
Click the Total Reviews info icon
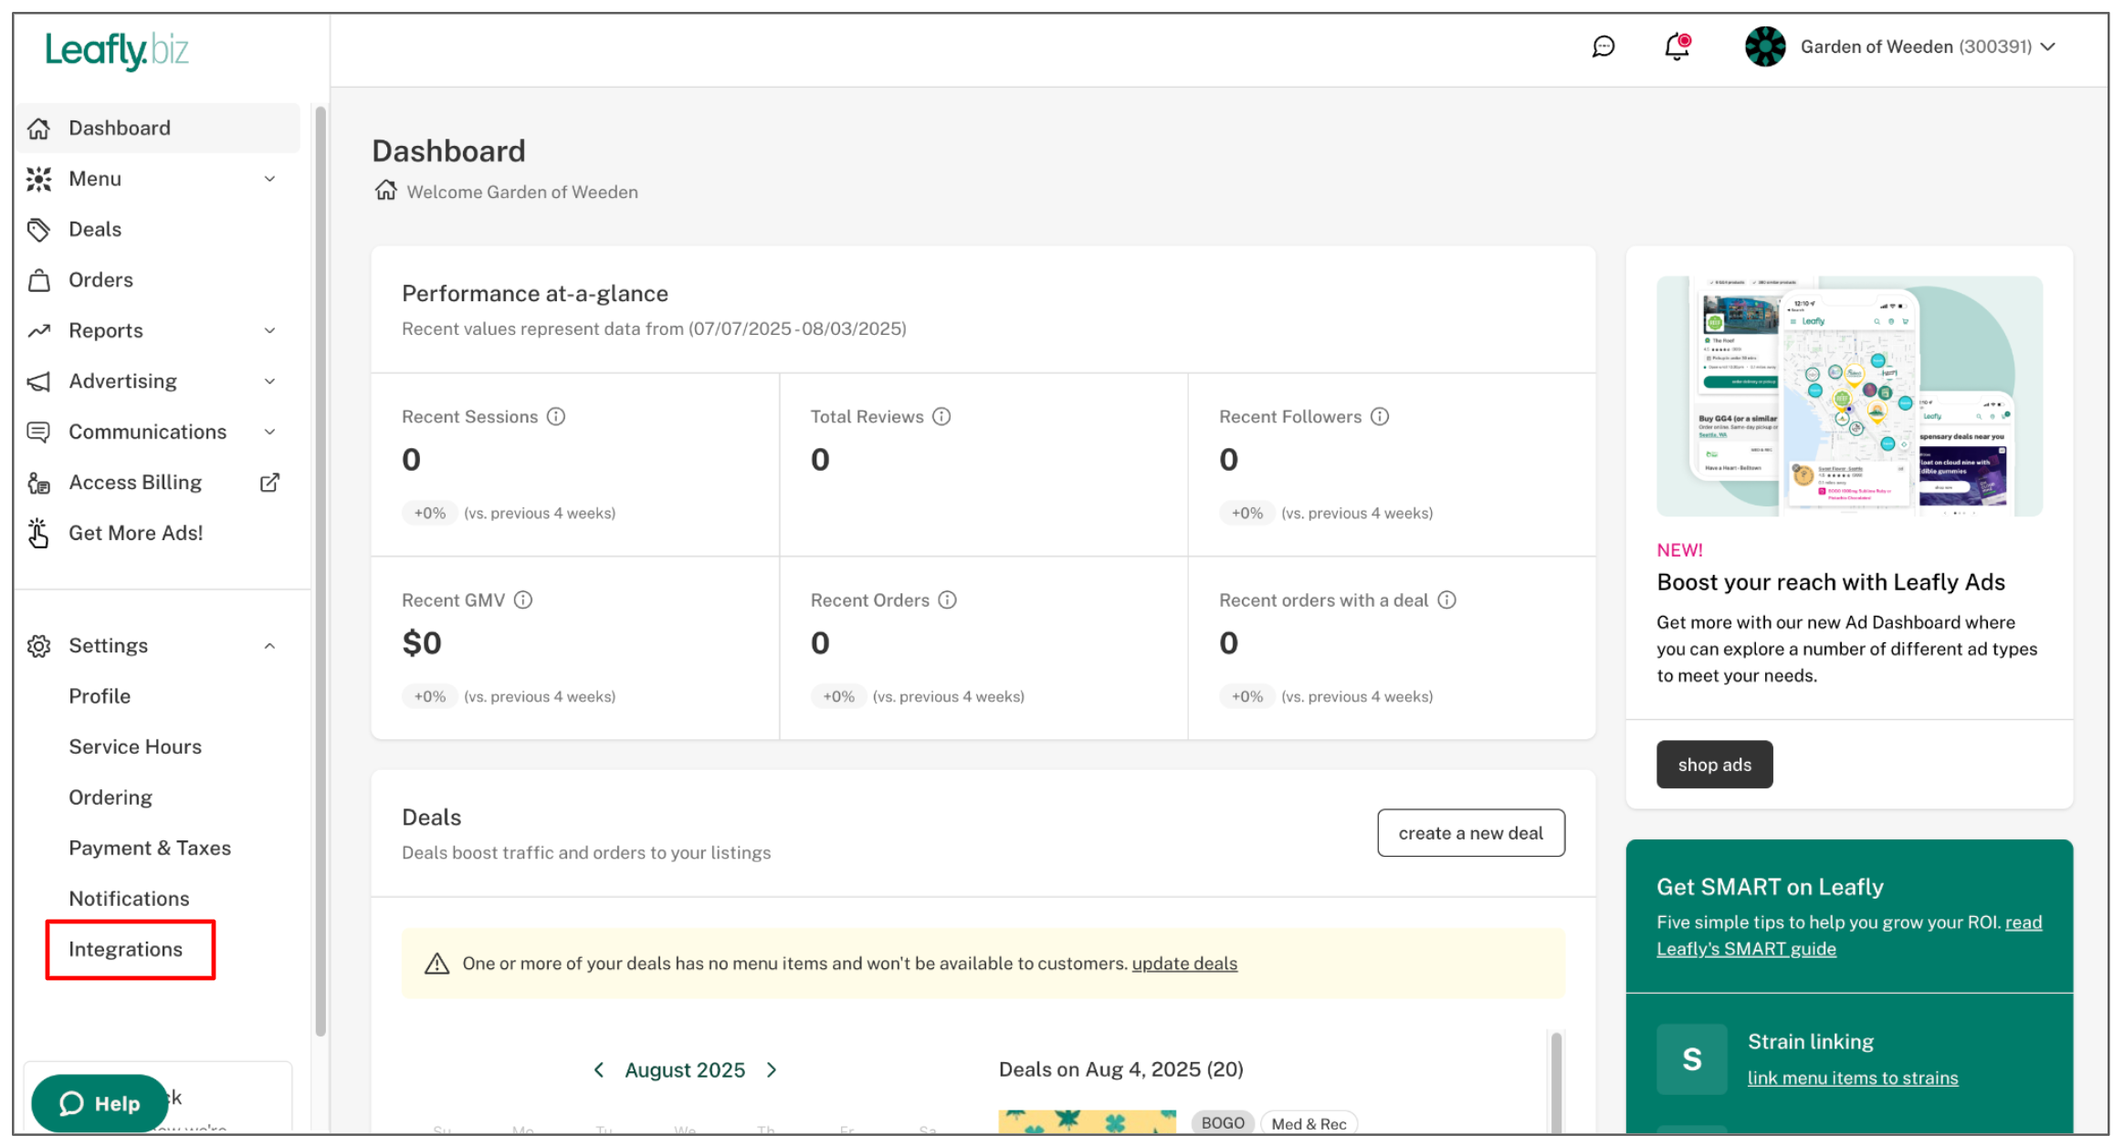tap(941, 417)
